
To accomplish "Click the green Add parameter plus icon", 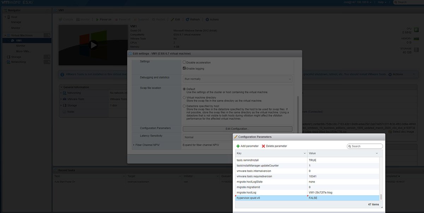I will [x=238, y=146].
